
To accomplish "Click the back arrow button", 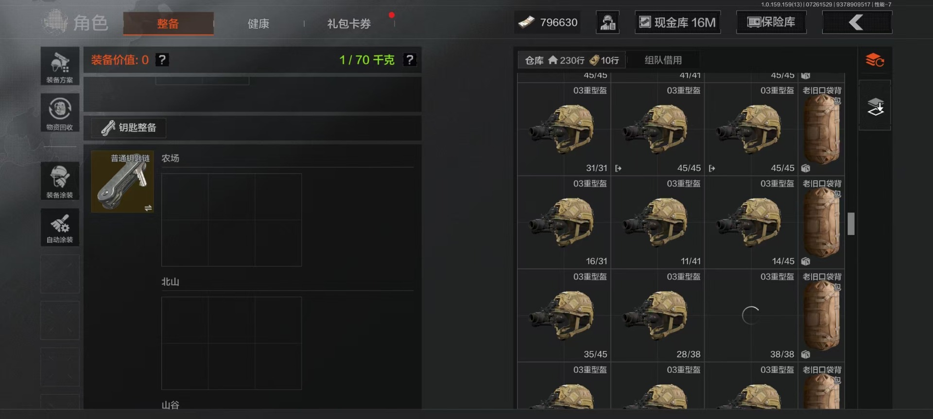I will point(857,22).
